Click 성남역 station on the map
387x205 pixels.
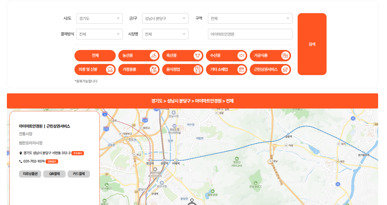164,162
